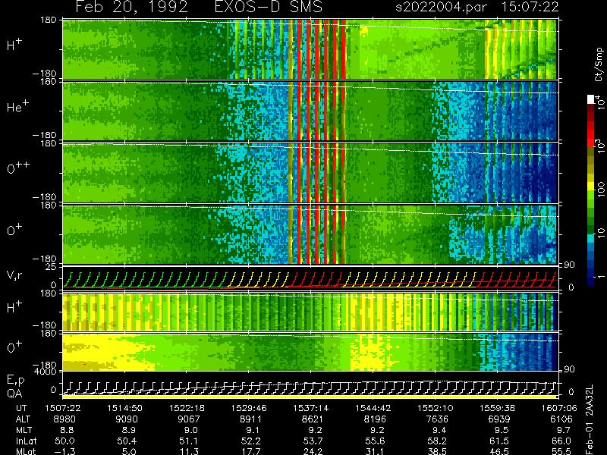Select the 'UT' axis row label
607x455 pixels.
click(22, 408)
